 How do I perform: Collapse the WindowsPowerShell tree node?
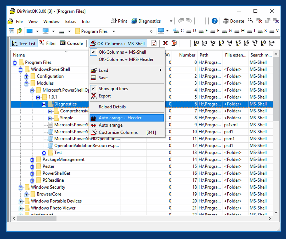[x=20, y=69]
